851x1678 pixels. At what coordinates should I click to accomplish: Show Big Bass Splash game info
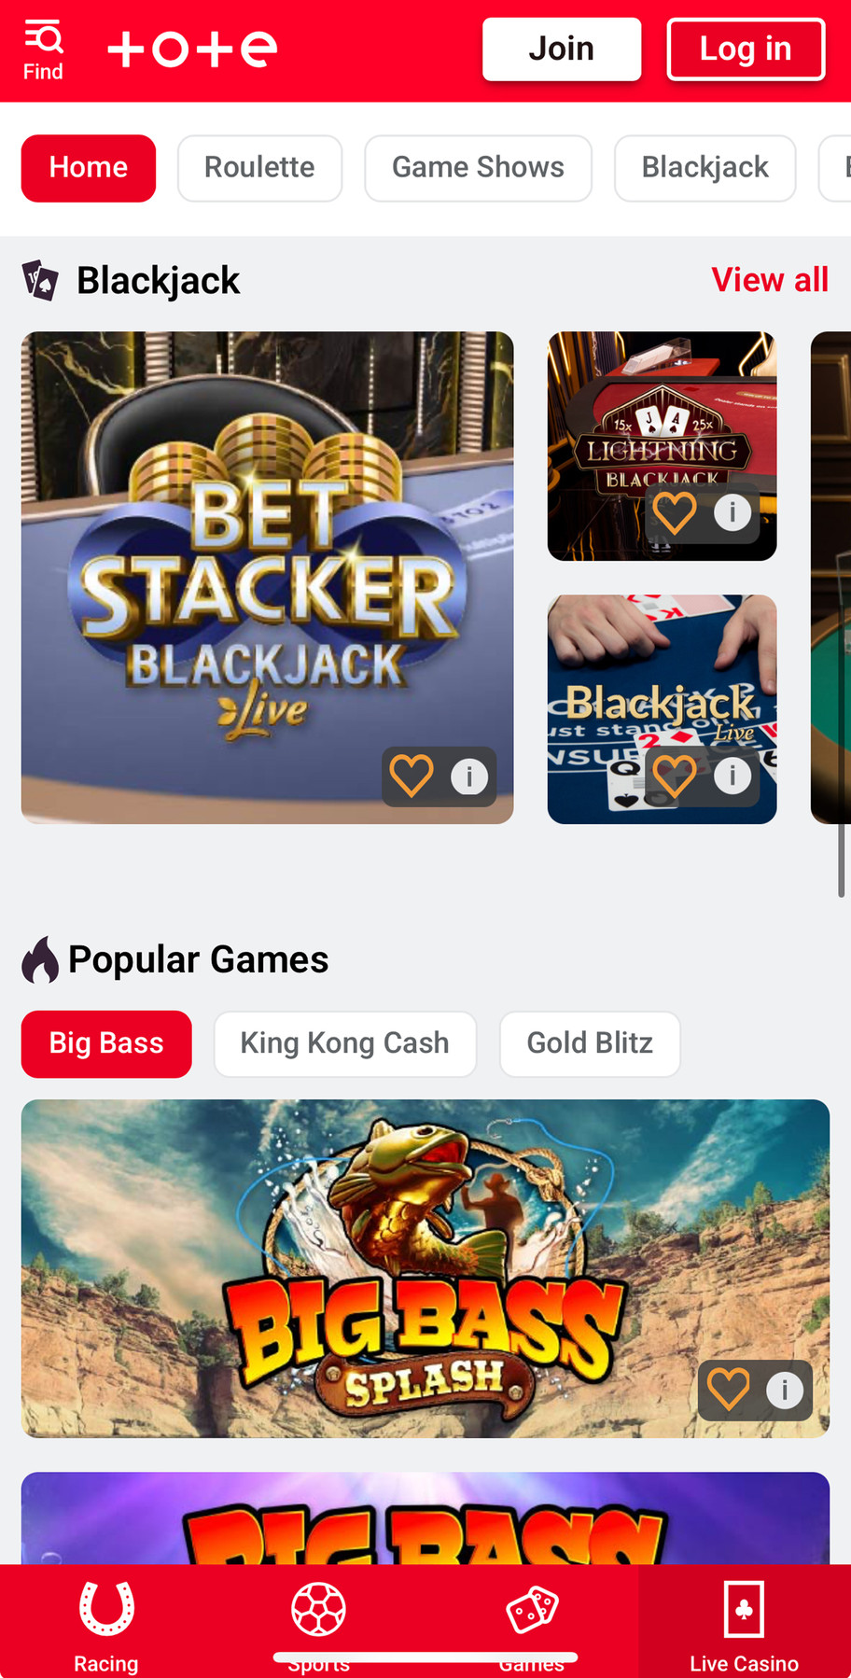point(785,1391)
